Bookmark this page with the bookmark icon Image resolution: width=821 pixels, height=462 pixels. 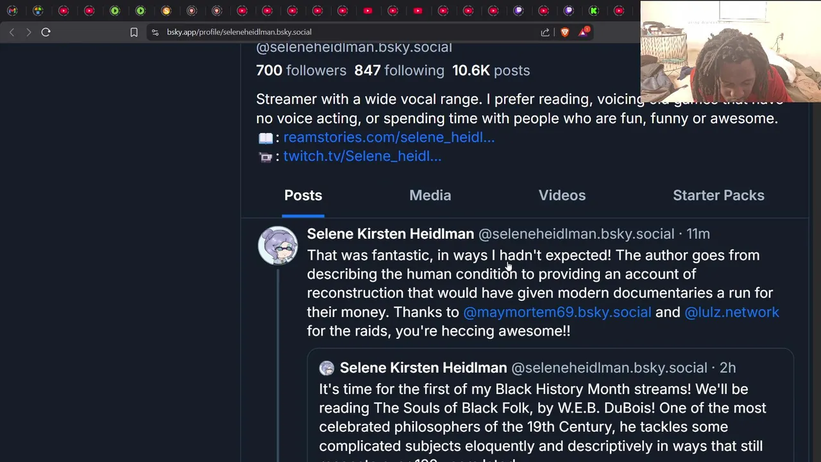pyautogui.click(x=134, y=32)
